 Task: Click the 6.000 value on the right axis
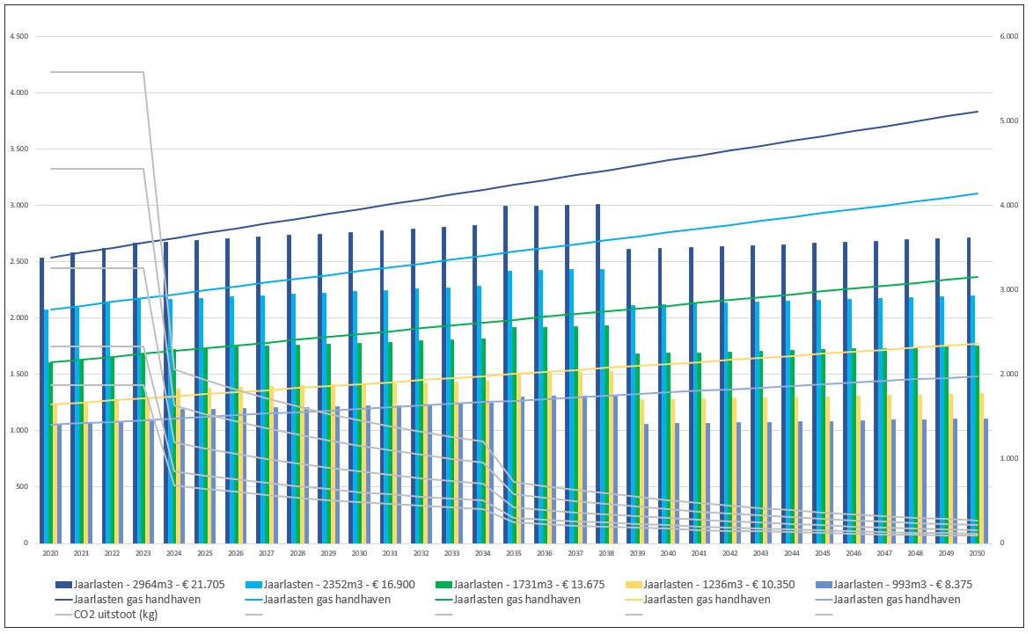pos(1007,37)
